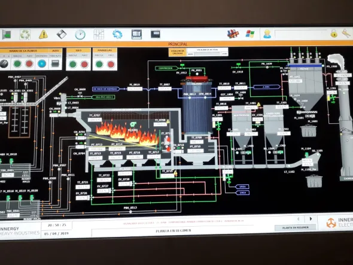Click the exit door icon in toolbar

tap(7, 35)
